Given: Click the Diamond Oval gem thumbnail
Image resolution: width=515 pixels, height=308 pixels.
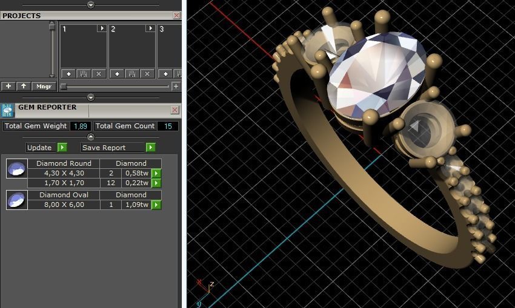Looking at the screenshot, I should click(17, 200).
